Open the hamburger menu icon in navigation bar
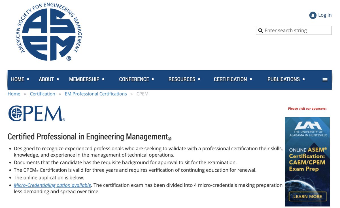 tap(325, 80)
